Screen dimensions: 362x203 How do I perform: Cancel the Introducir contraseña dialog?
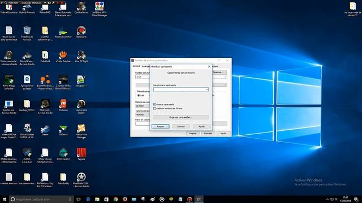coord(181,126)
